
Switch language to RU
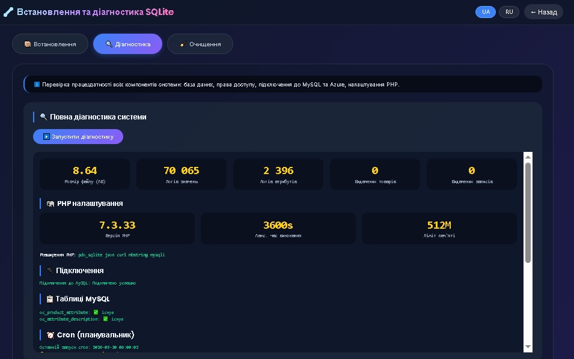coord(509,12)
